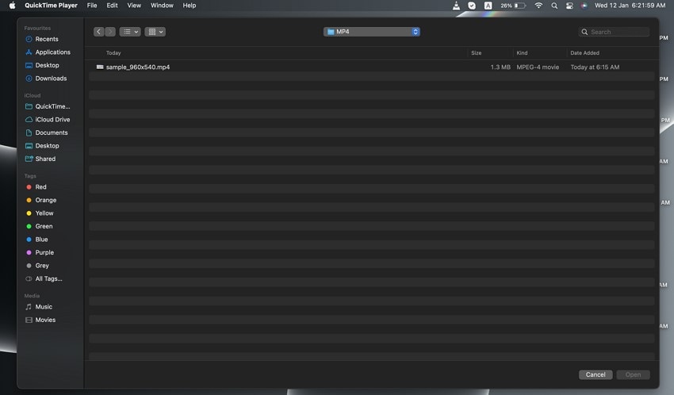Select Desktop under Favourites
This screenshot has width=674, height=395.
pyautogui.click(x=47, y=65)
